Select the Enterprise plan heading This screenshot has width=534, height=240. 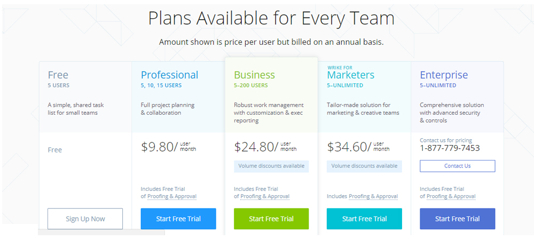444,75
